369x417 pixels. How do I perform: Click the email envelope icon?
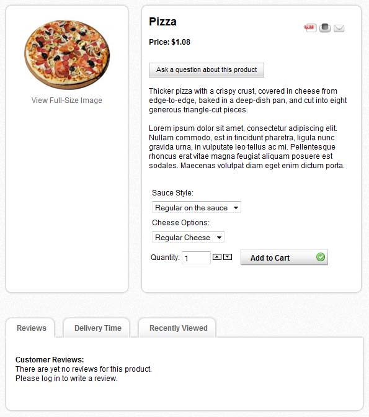[x=339, y=28]
